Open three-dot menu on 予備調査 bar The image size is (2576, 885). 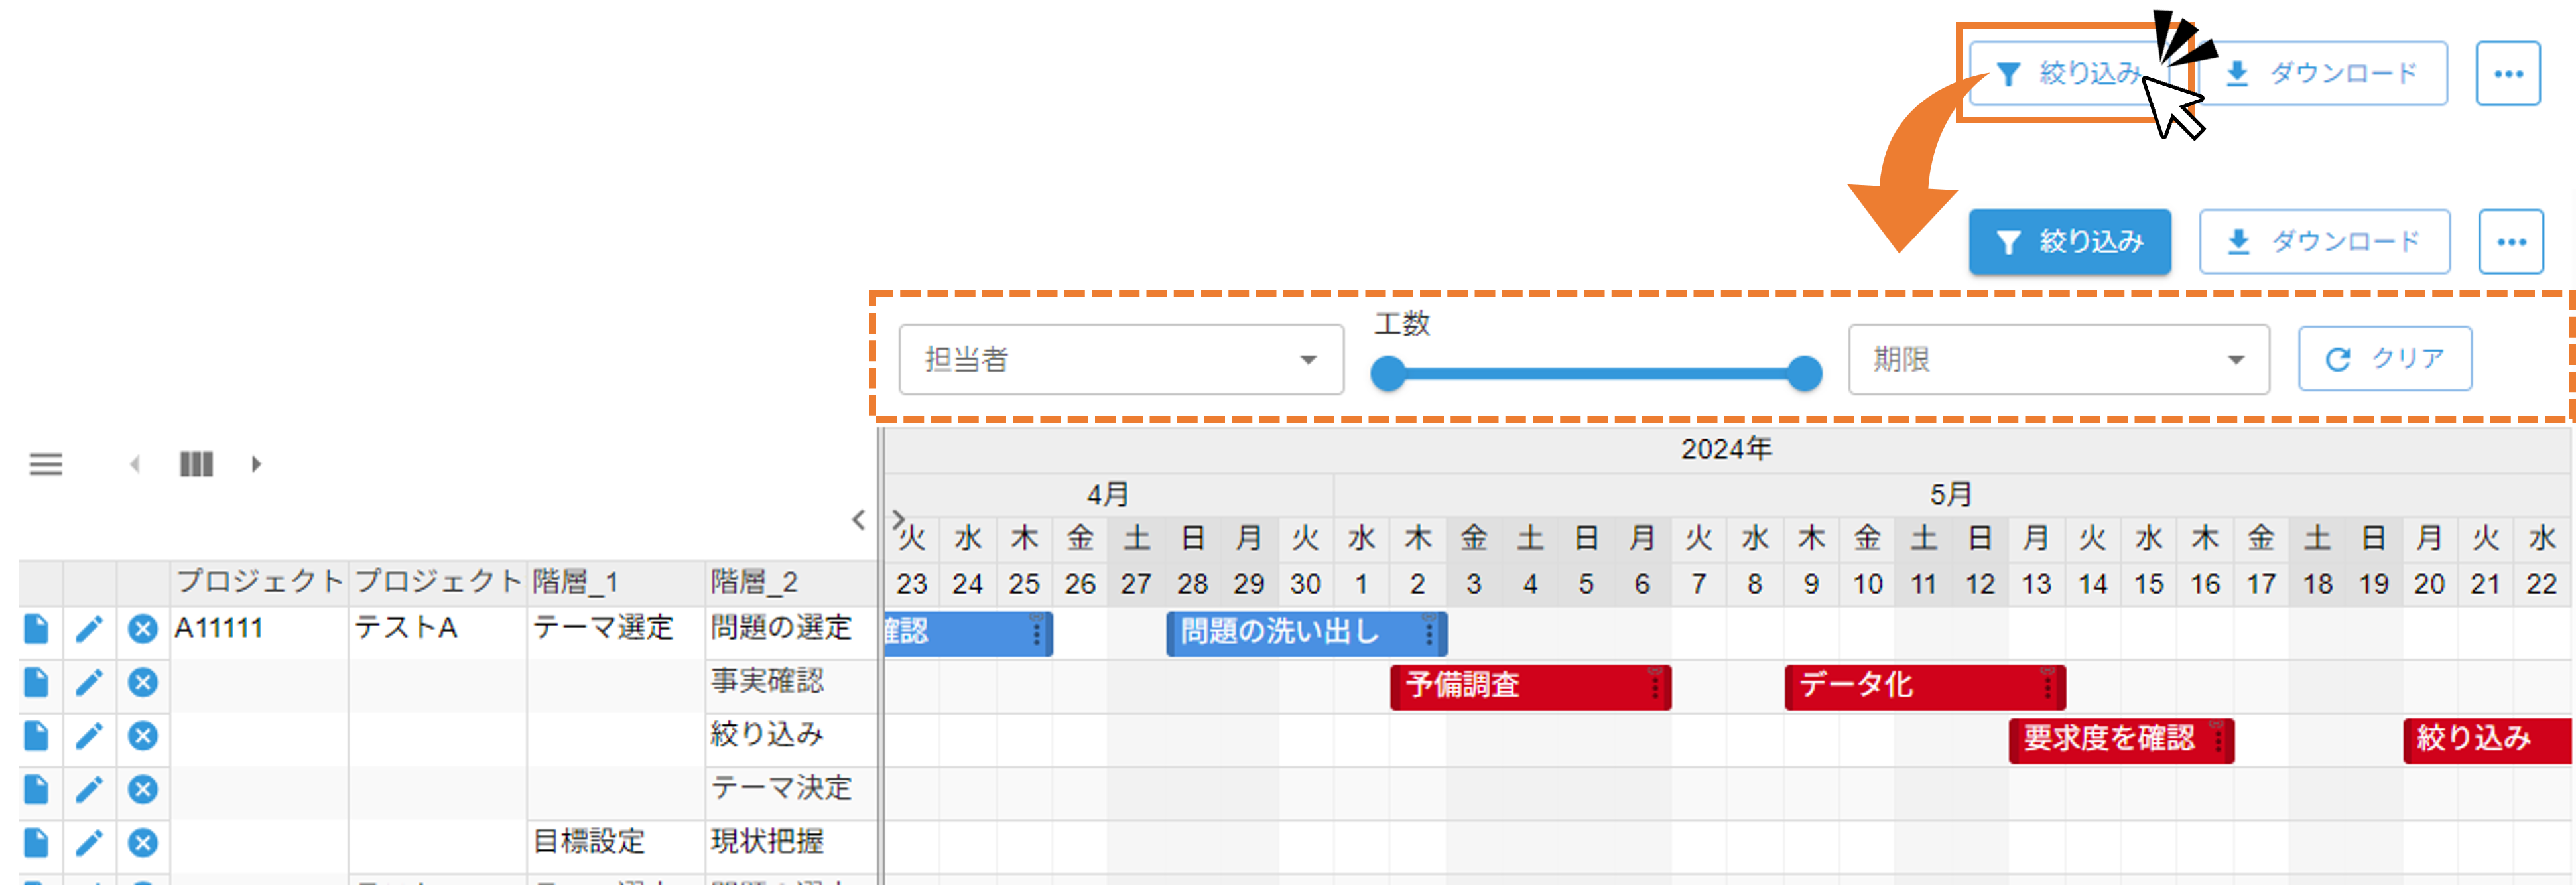pos(1654,687)
